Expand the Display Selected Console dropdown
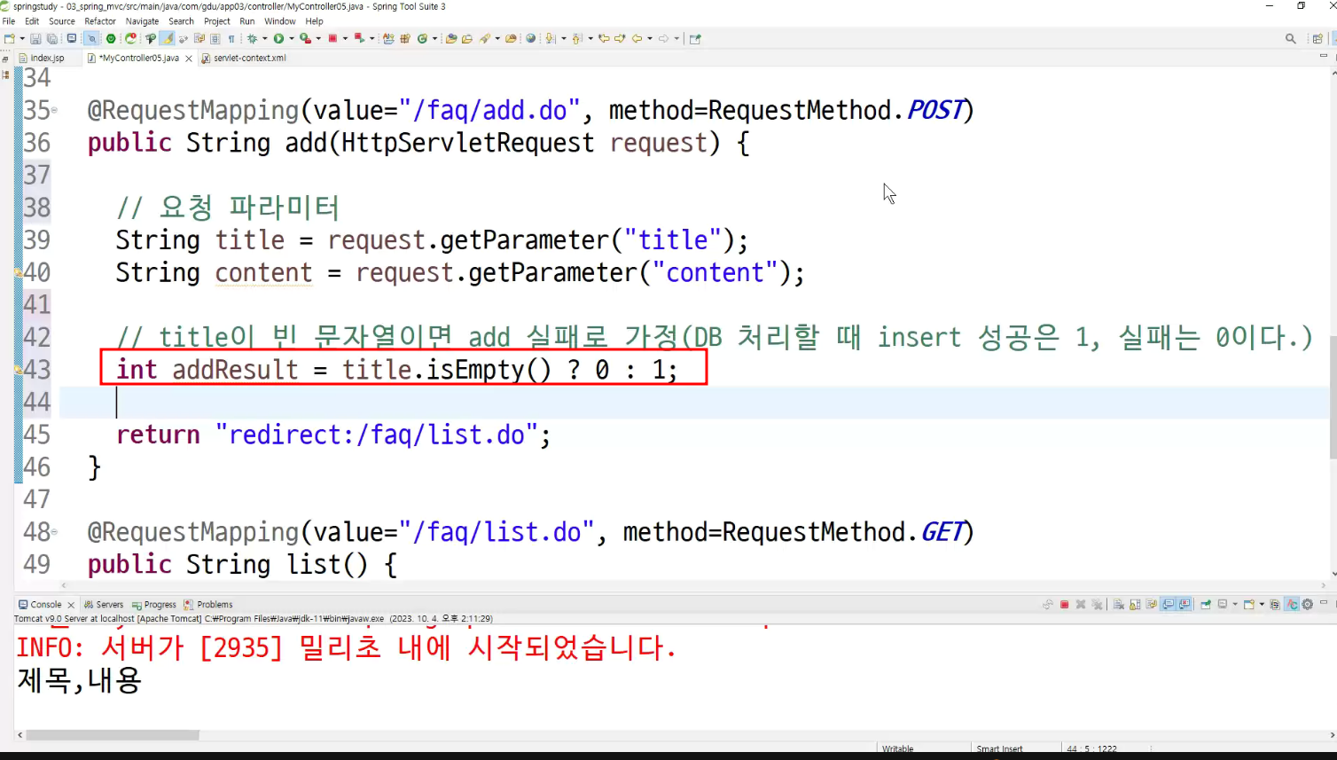Screen dimensions: 1337x760 click(x=1235, y=605)
